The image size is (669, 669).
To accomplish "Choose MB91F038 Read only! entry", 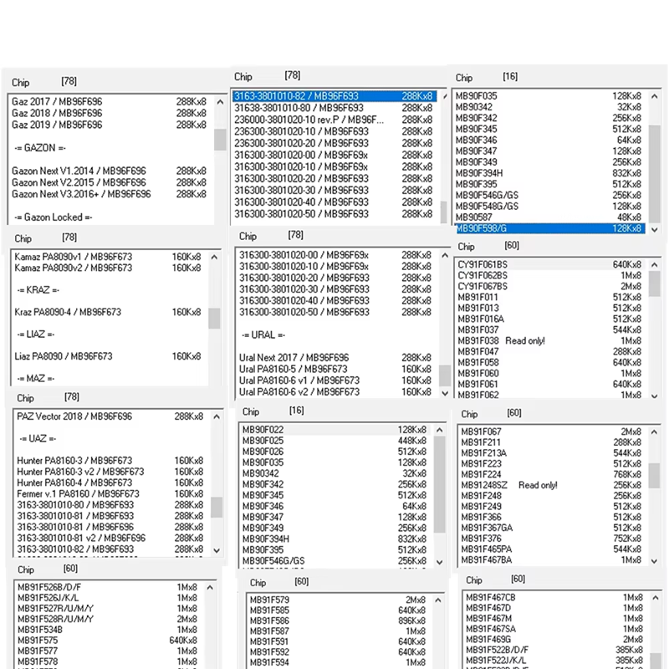I will pyautogui.click(x=550, y=340).
